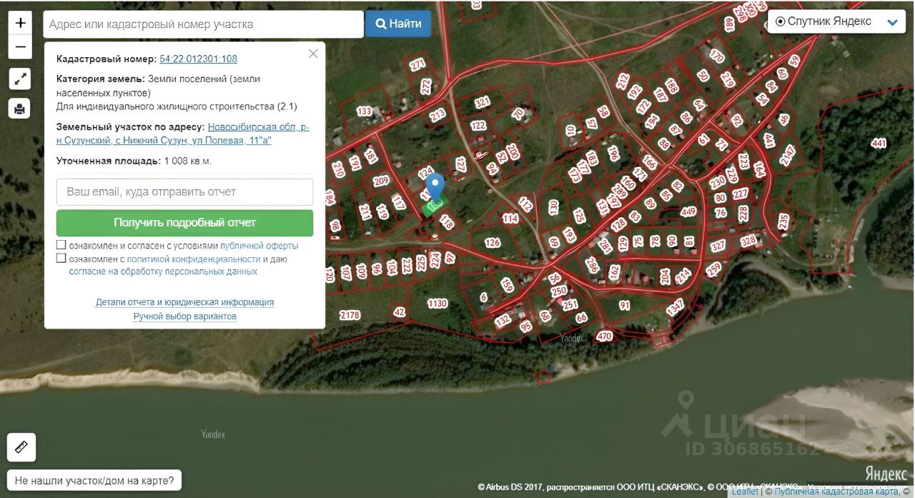Click Получить подробный отчет button
The image size is (915, 498).
tap(184, 222)
